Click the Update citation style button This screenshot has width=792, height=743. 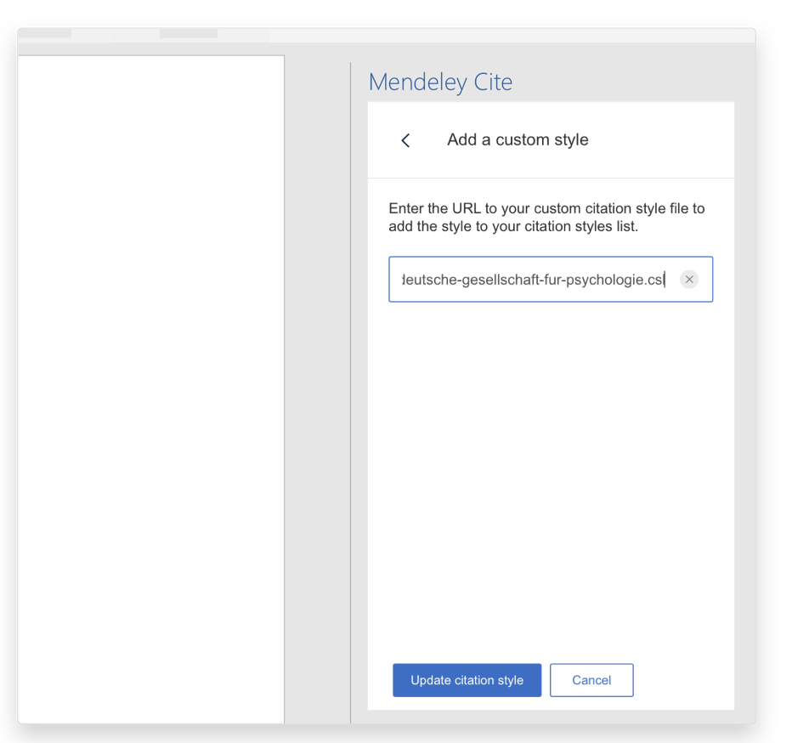[x=467, y=680]
